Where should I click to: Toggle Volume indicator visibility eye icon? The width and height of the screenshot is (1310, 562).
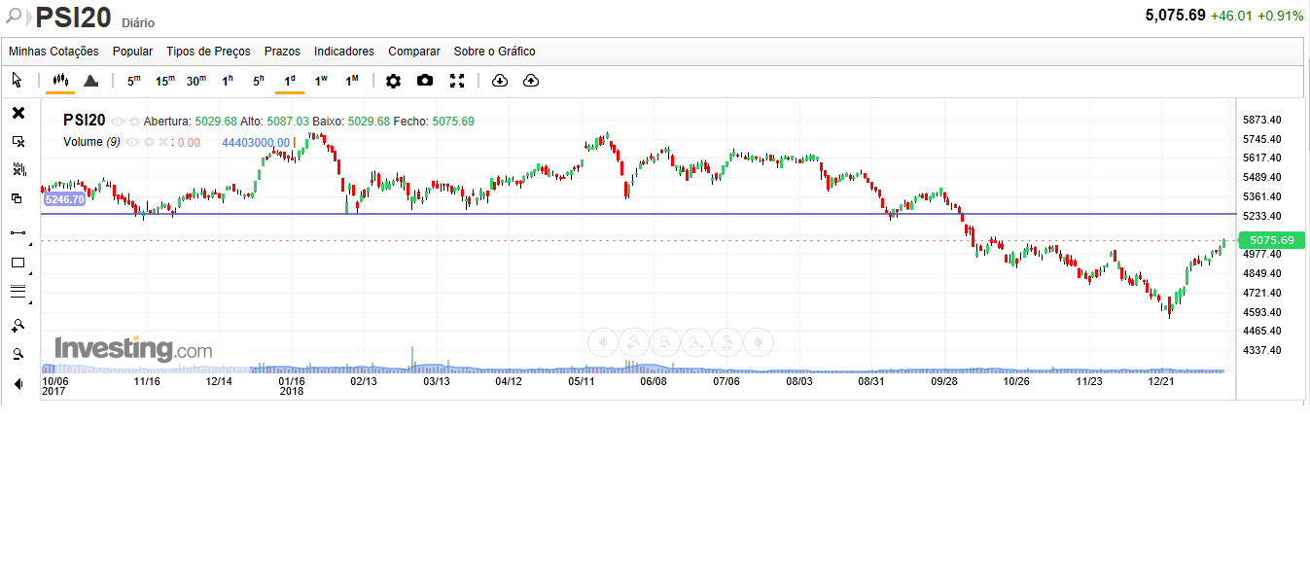pos(132,142)
